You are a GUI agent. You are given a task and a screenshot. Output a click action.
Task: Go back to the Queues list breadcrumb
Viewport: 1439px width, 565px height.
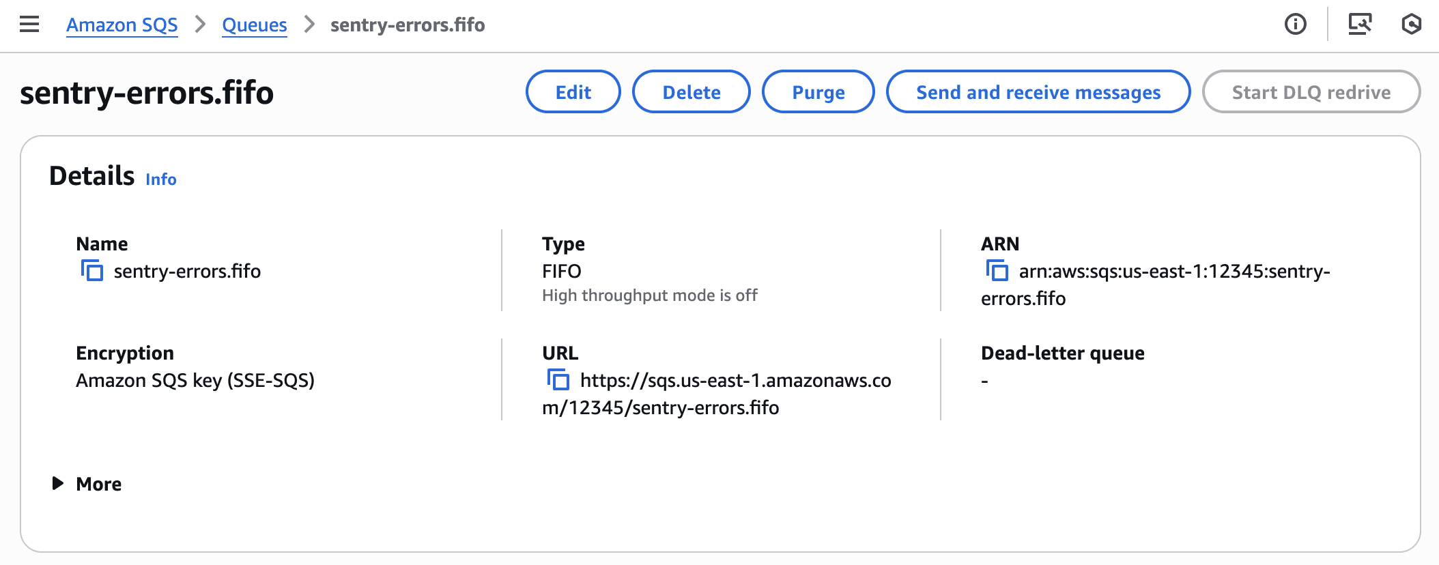pyautogui.click(x=254, y=25)
